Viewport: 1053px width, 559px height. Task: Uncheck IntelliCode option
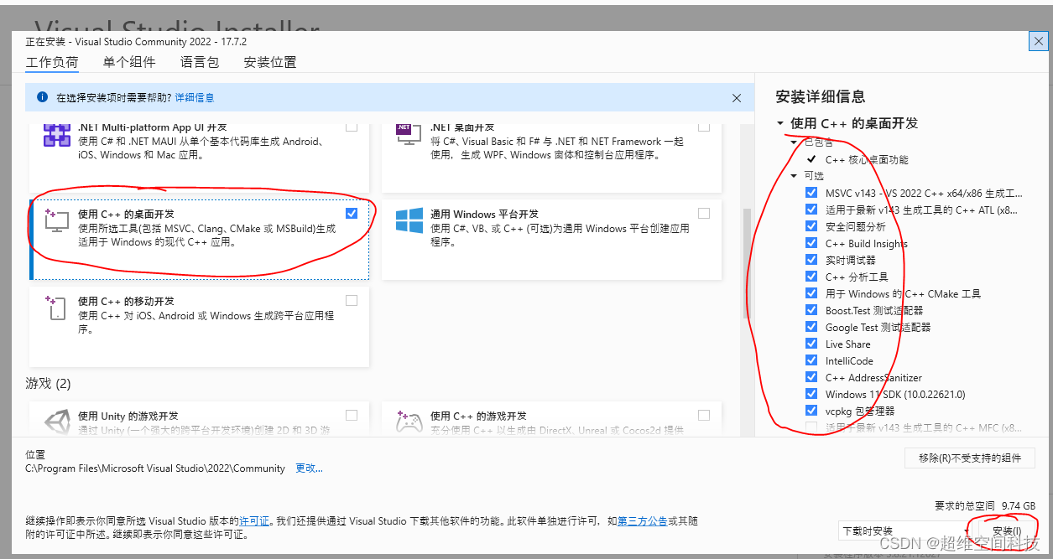coord(811,360)
